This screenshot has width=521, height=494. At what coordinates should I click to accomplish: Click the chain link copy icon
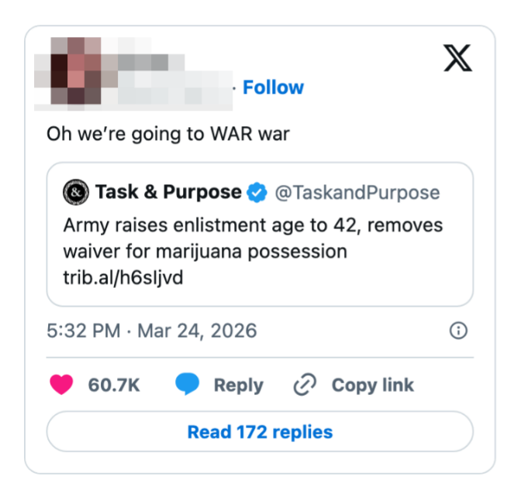click(x=305, y=385)
